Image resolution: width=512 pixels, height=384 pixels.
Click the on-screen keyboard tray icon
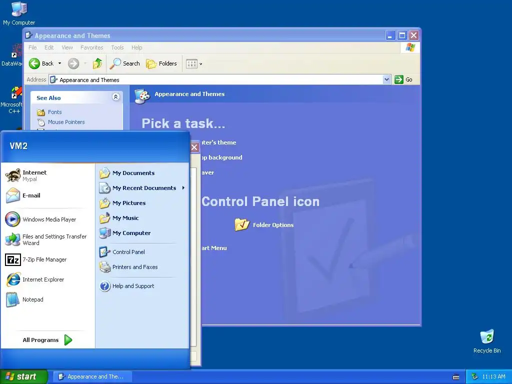(x=456, y=377)
